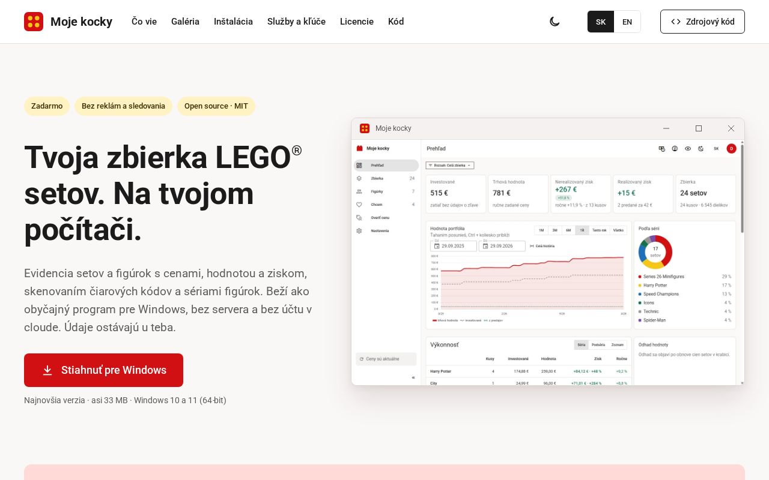769x480 pixels.
Task: Open the Čo vie section
Action: [x=144, y=22]
